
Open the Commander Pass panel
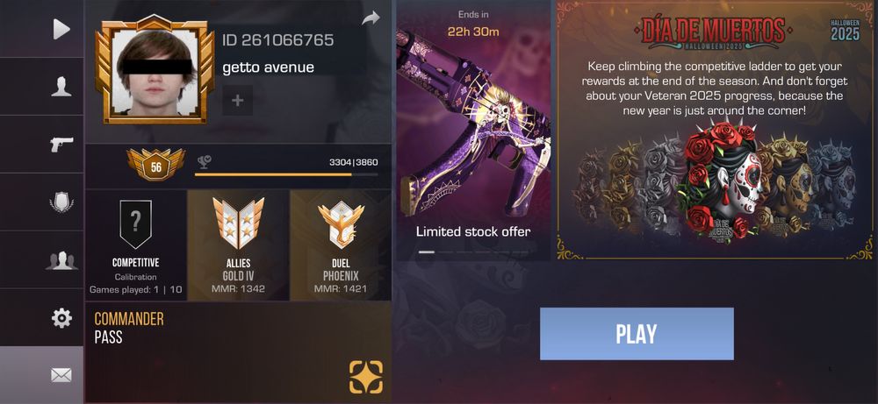pos(238,352)
